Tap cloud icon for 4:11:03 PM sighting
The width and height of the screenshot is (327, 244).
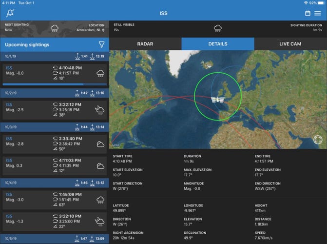click(x=100, y=166)
